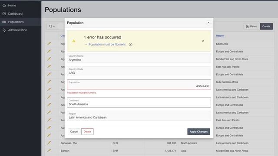
Task: Edit the row with region South Asia
Action: pyautogui.click(x=49, y=44)
